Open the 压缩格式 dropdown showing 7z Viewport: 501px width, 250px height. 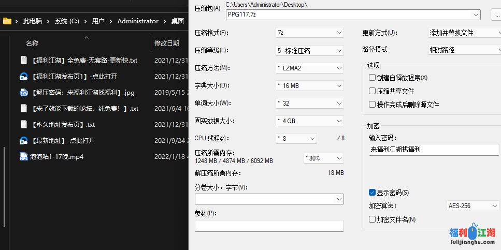pyautogui.click(x=309, y=33)
